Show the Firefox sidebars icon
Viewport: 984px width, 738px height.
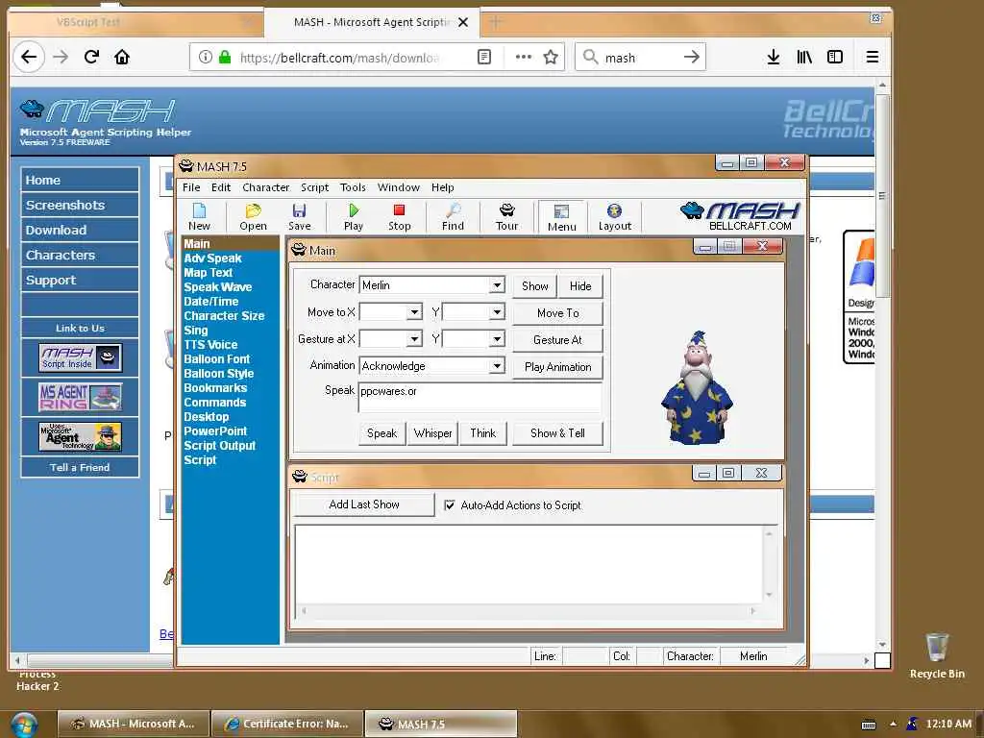click(x=835, y=57)
